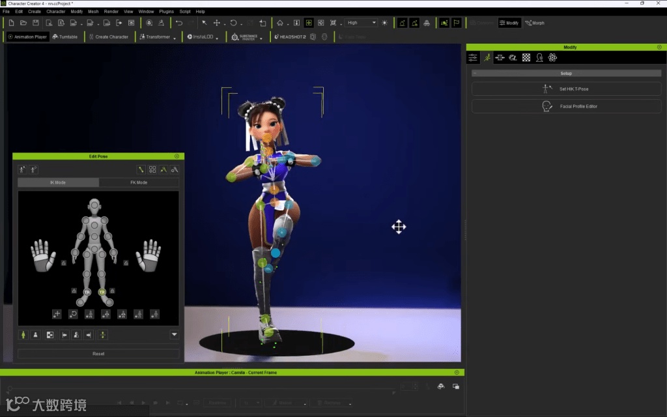667x417 pixels.
Task: Click the Set HIK T-Pose figure icon
Action: point(546,89)
